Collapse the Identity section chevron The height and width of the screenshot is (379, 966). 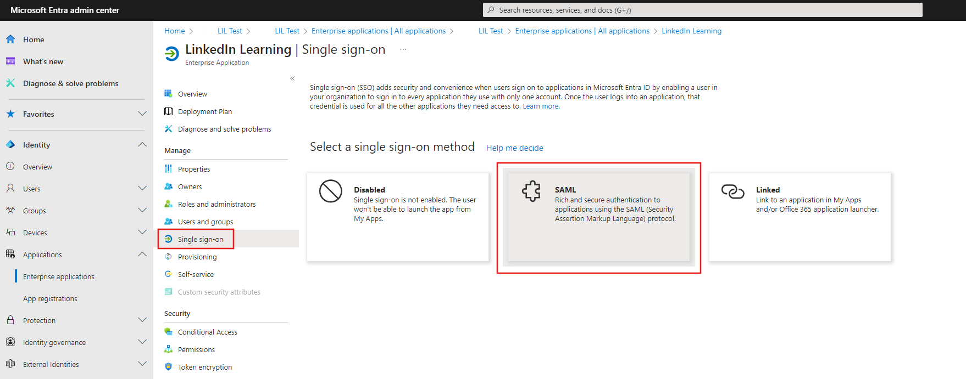click(142, 145)
